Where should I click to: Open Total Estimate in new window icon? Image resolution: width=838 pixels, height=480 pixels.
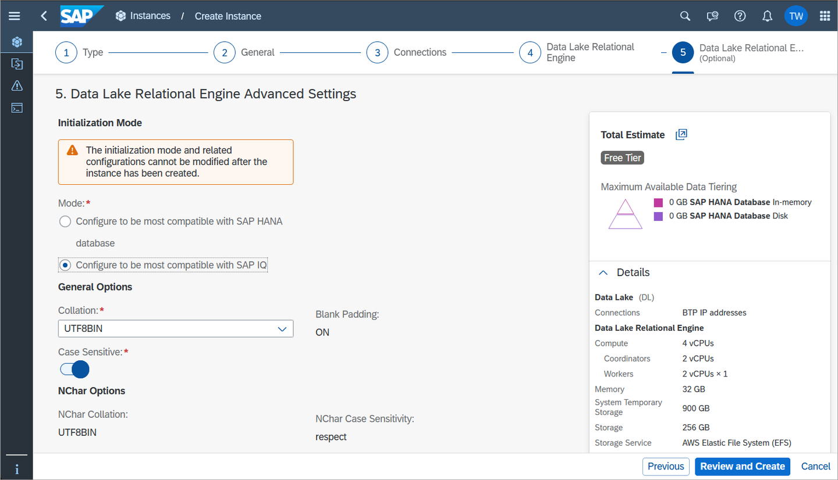point(681,135)
